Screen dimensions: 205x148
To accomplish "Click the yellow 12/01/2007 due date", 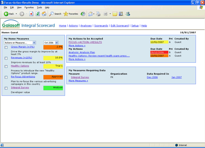I will pos(159,42).
